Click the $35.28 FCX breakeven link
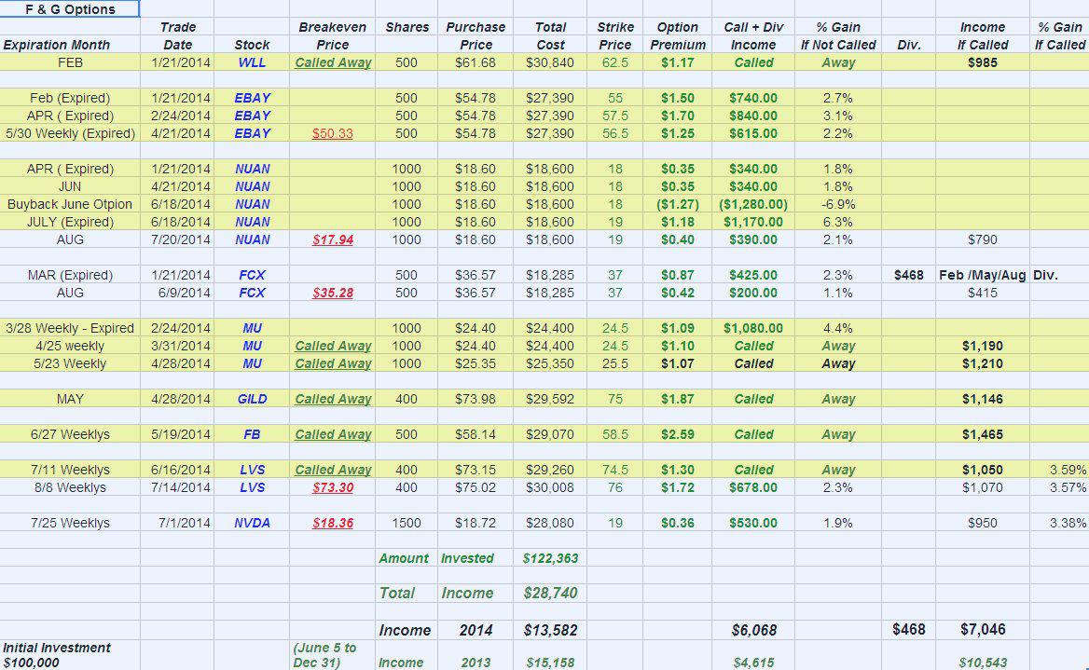1089x670 pixels. tap(333, 293)
